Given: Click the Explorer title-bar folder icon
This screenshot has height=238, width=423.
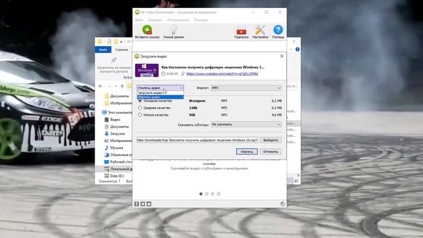Looking at the screenshot, I should 100,42.
